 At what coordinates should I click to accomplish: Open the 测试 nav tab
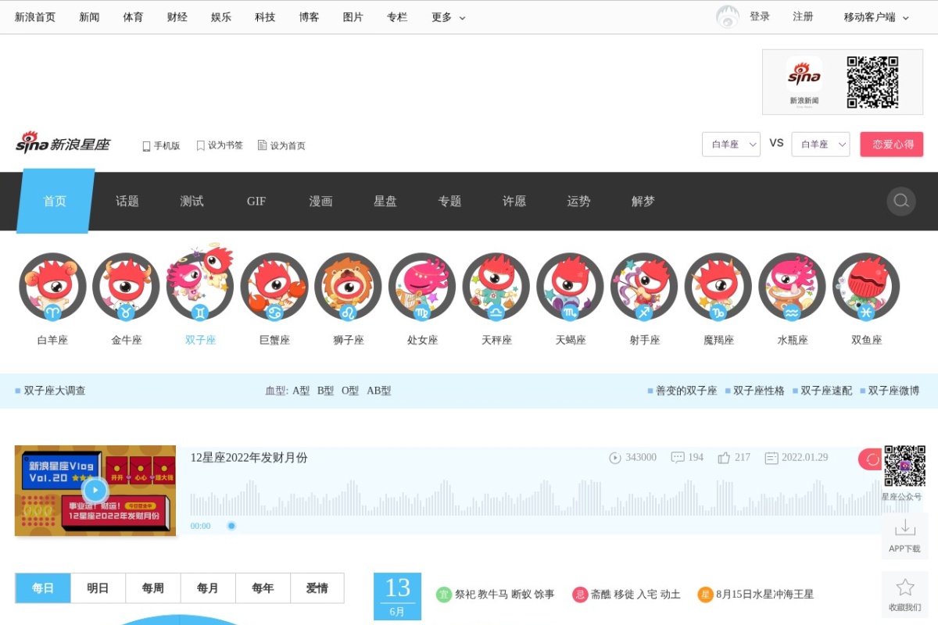coord(192,201)
